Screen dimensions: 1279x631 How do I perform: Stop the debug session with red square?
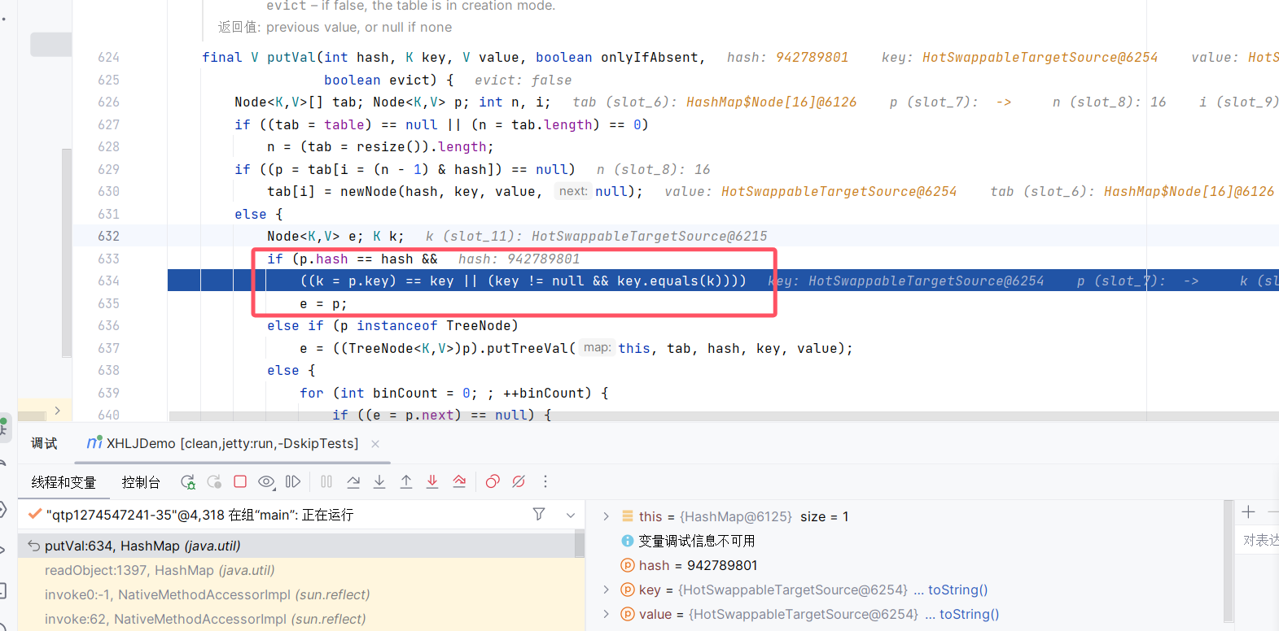[240, 481]
